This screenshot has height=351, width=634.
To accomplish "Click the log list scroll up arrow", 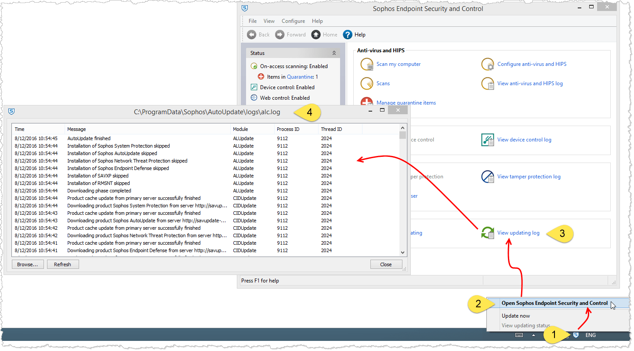I will click(403, 128).
